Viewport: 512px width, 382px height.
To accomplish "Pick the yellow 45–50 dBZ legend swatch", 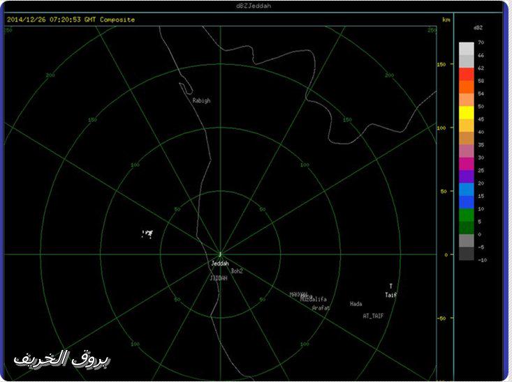I will (x=467, y=113).
